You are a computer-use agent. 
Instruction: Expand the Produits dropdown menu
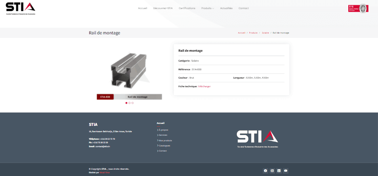coord(208,8)
